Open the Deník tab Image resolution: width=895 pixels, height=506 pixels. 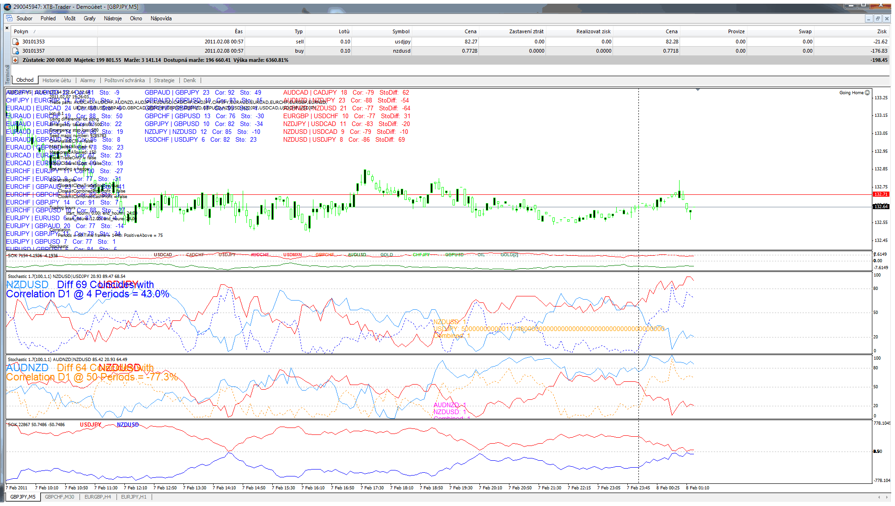tap(190, 80)
